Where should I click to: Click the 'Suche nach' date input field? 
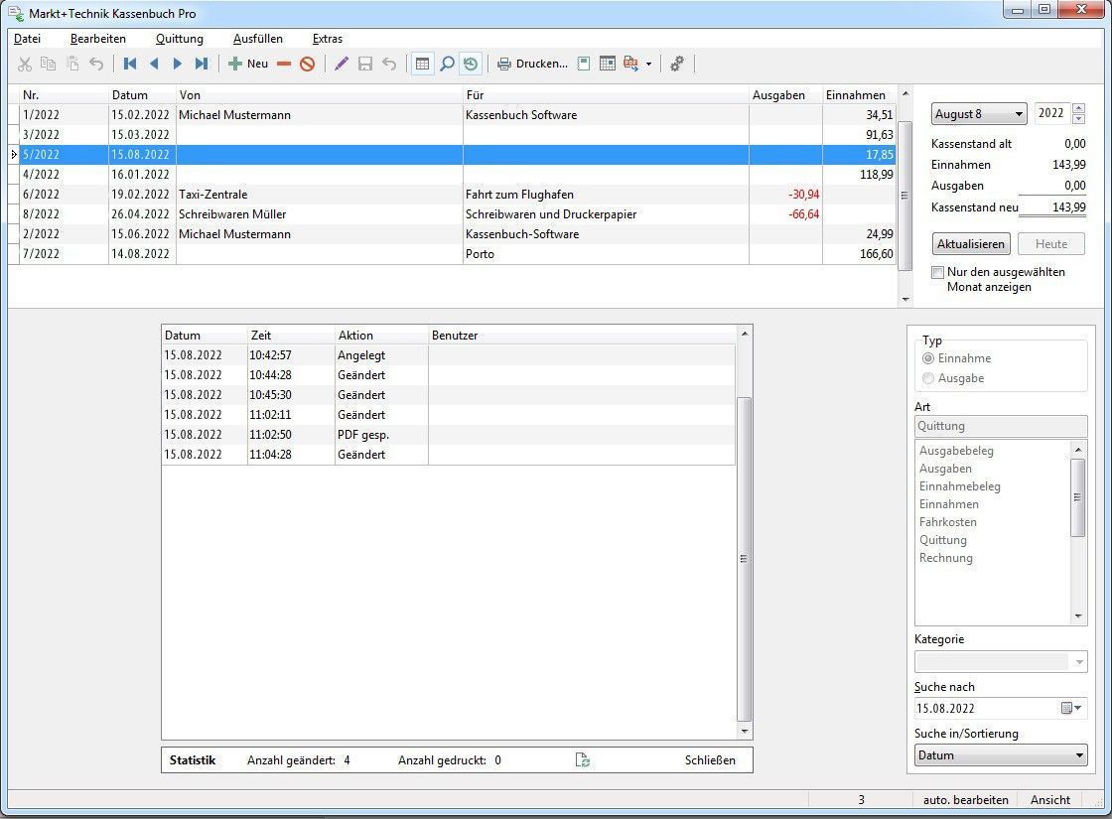[x=986, y=709]
